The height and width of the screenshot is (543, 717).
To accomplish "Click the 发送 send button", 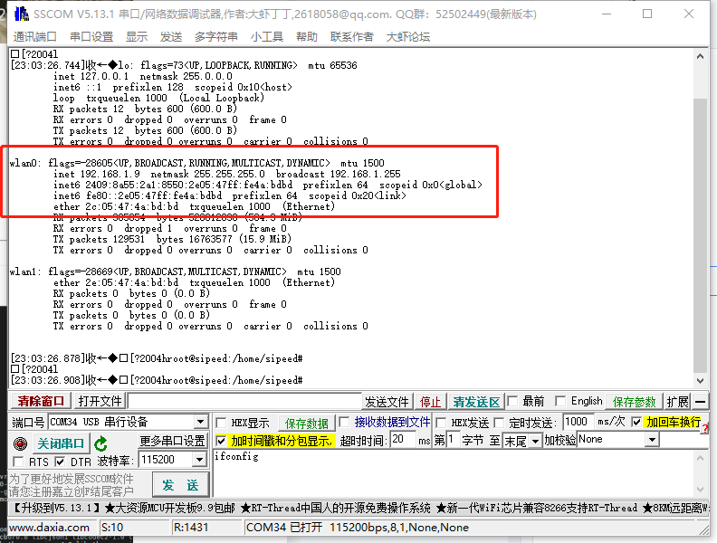I will [180, 485].
